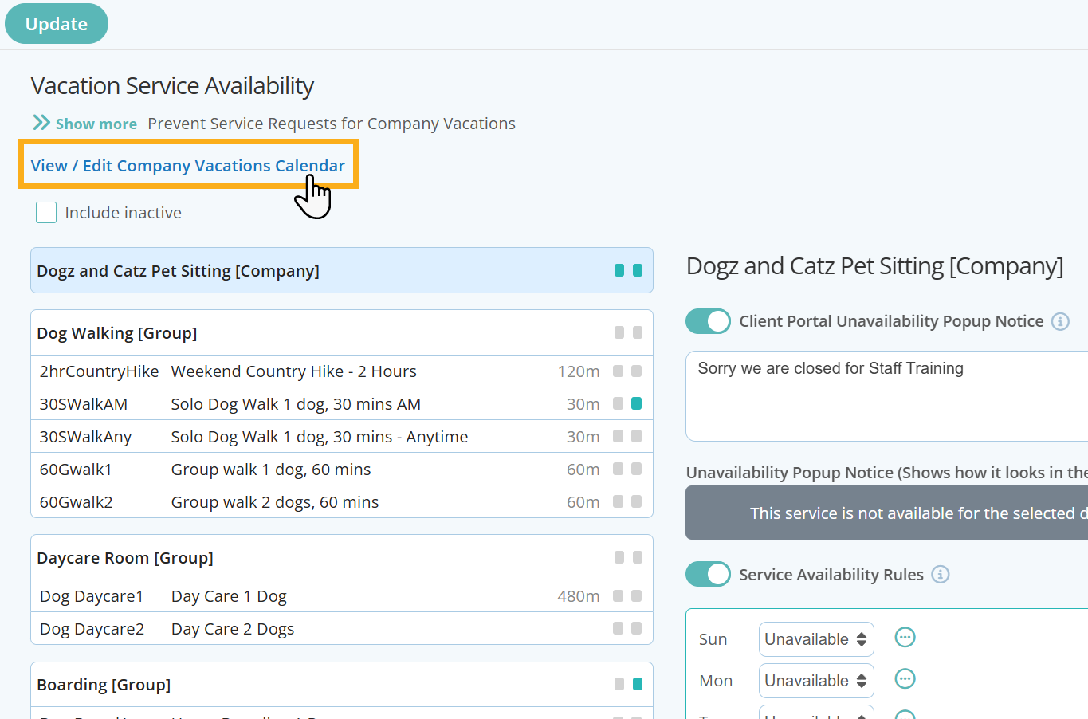Open the ellipsis options for the Monday rule
This screenshot has height=719, width=1088.
click(x=905, y=678)
